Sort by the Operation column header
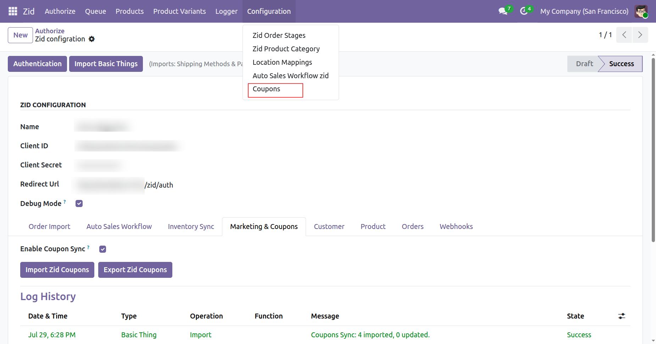The image size is (656, 344). tap(206, 316)
